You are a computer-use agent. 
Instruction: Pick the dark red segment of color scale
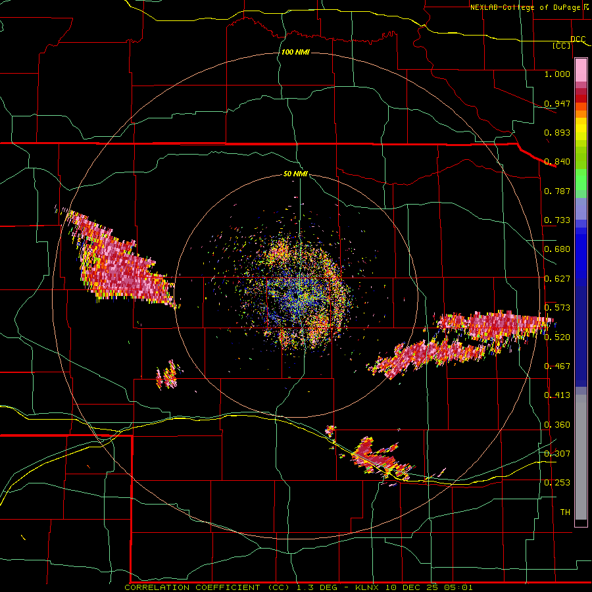pos(581,99)
